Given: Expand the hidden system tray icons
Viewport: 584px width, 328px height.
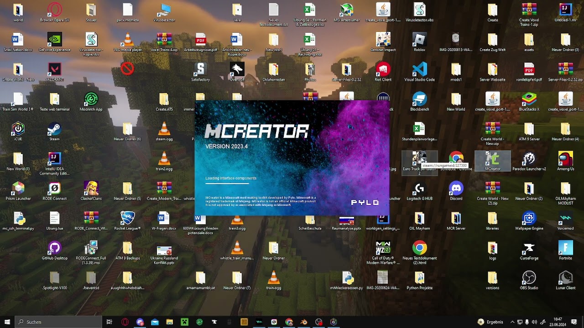Looking at the screenshot, I should [x=512, y=322].
